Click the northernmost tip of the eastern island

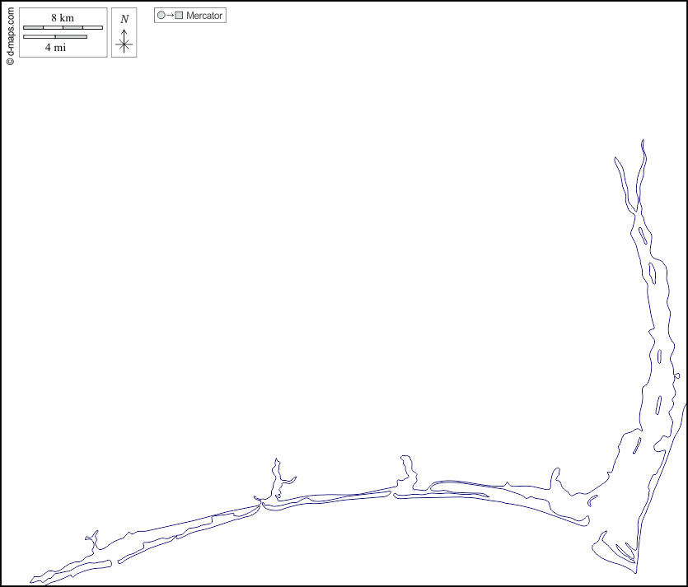tap(643, 141)
